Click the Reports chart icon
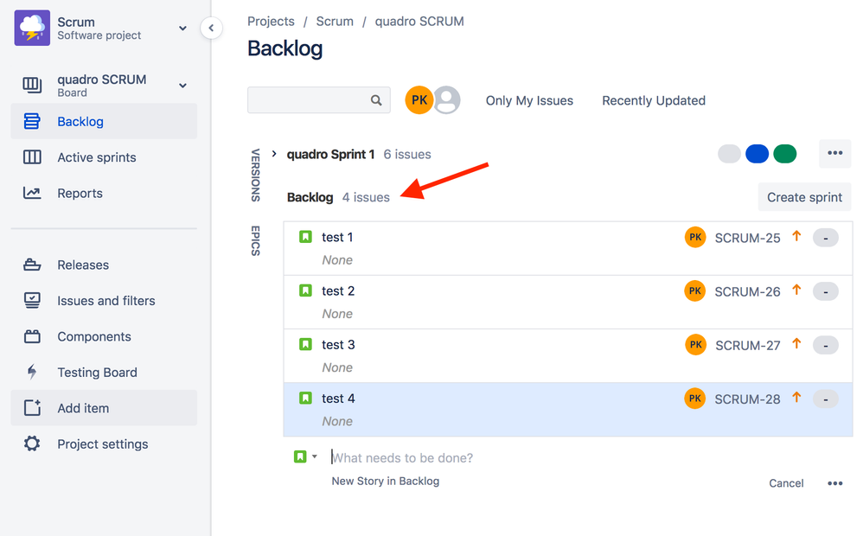Screen dimensions: 863x536 pyautogui.click(x=32, y=193)
